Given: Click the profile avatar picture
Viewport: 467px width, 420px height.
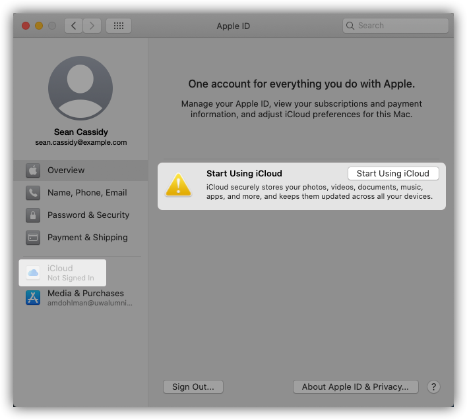Looking at the screenshot, I should (80, 88).
